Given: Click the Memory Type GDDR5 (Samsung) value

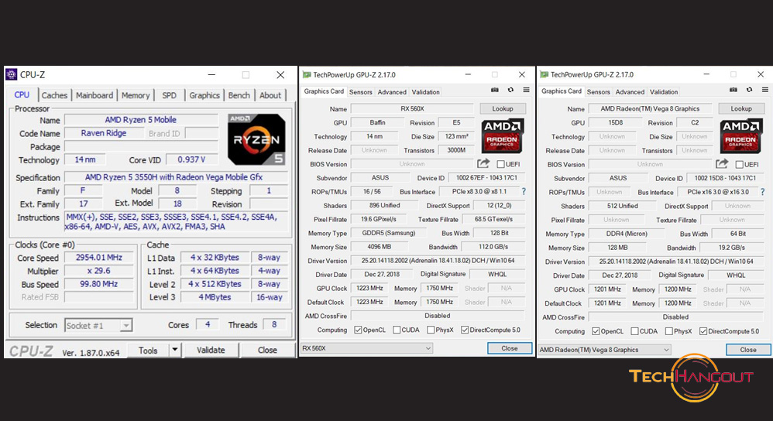Looking at the screenshot, I should tap(389, 233).
